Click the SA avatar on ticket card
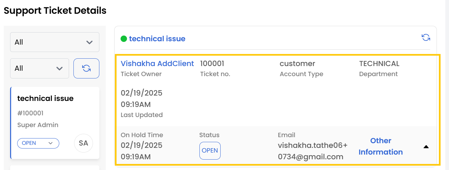 [83, 143]
